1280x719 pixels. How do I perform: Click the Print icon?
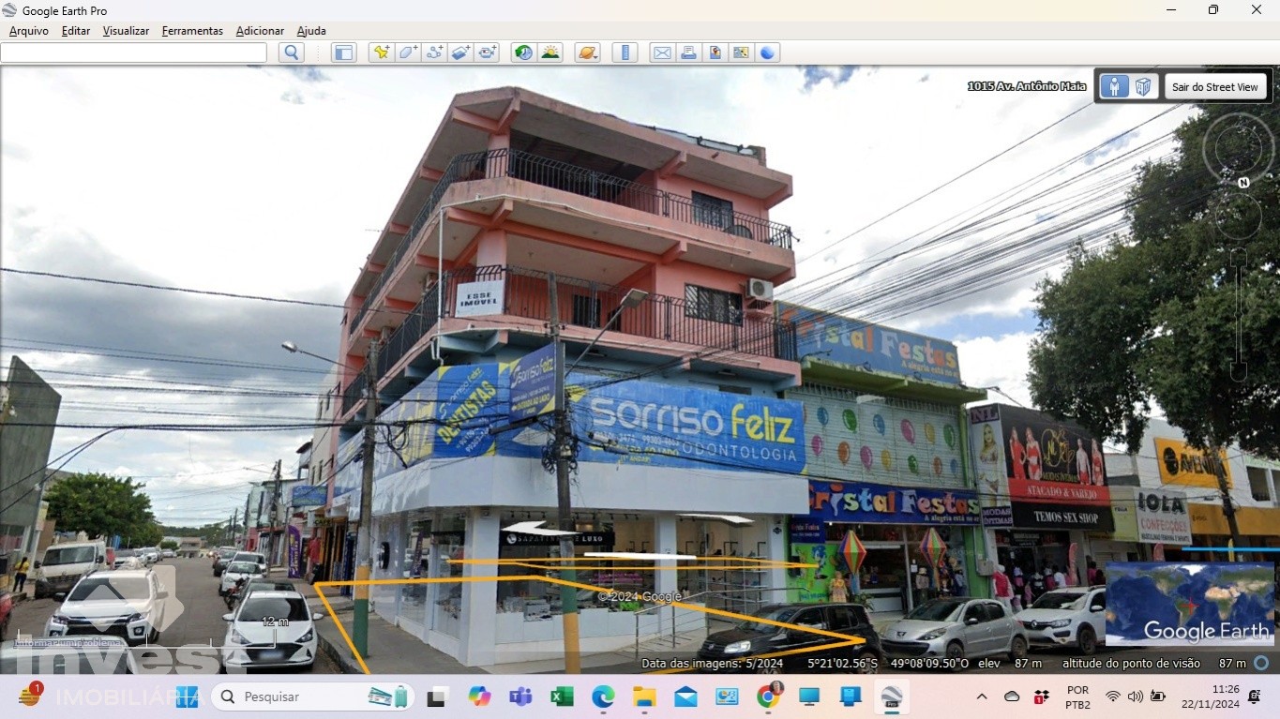[688, 52]
